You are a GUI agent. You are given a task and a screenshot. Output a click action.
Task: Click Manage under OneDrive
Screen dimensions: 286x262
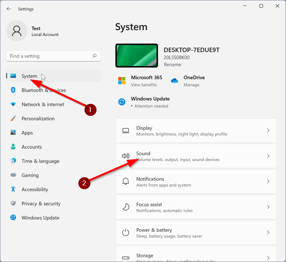click(x=191, y=85)
